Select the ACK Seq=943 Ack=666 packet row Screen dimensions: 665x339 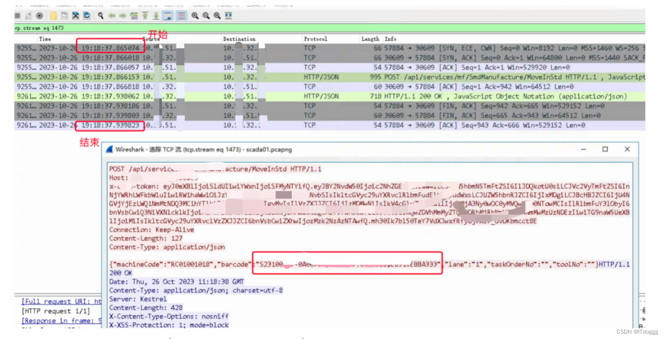point(329,125)
